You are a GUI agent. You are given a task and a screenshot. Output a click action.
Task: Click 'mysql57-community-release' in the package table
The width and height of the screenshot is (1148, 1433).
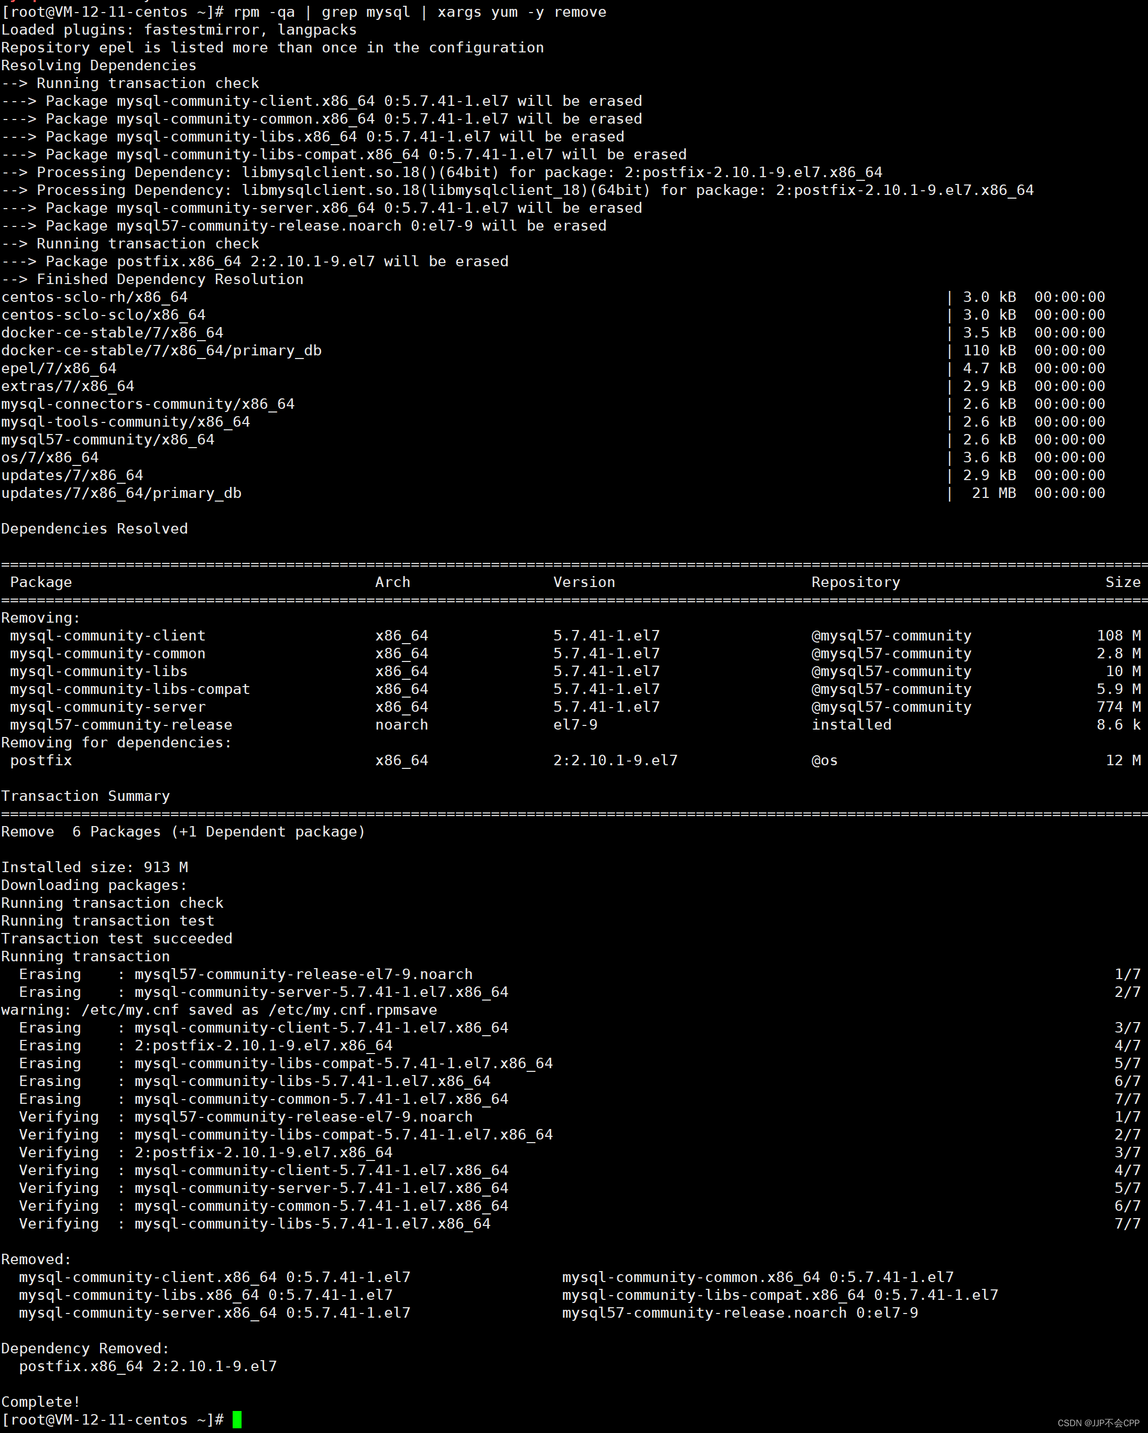click(x=121, y=725)
